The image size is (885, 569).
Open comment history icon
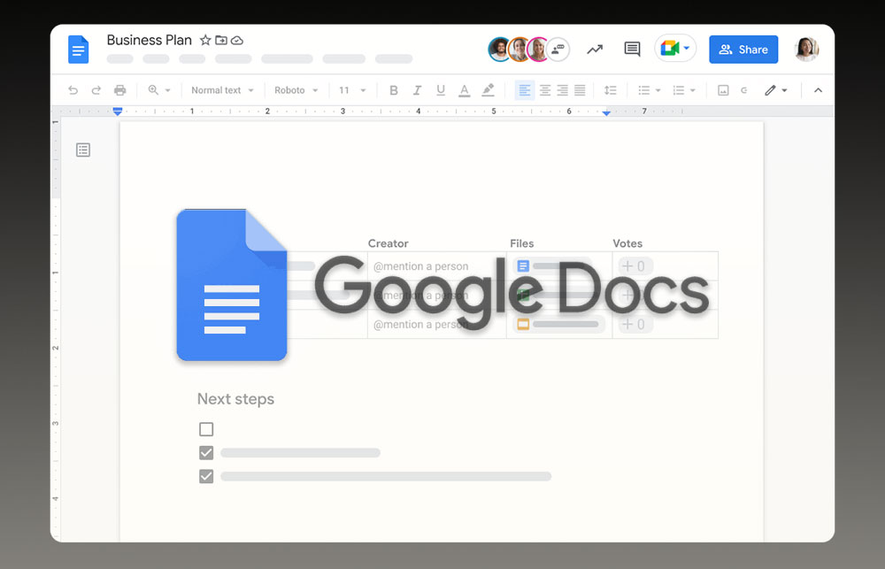(632, 50)
